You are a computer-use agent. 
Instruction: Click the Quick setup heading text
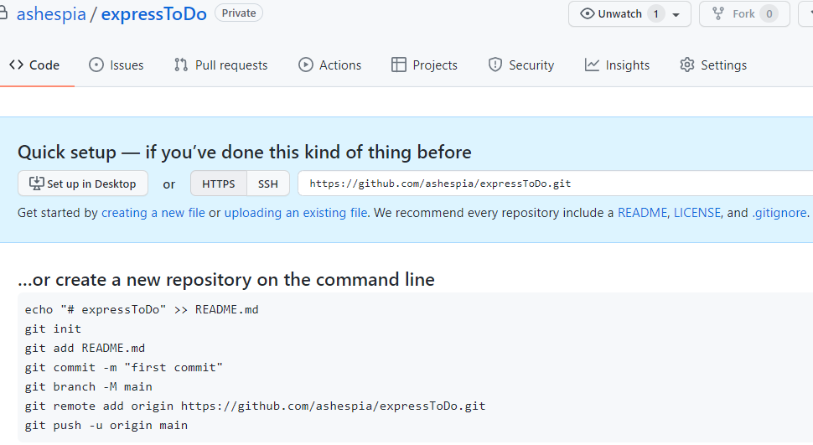tap(244, 152)
